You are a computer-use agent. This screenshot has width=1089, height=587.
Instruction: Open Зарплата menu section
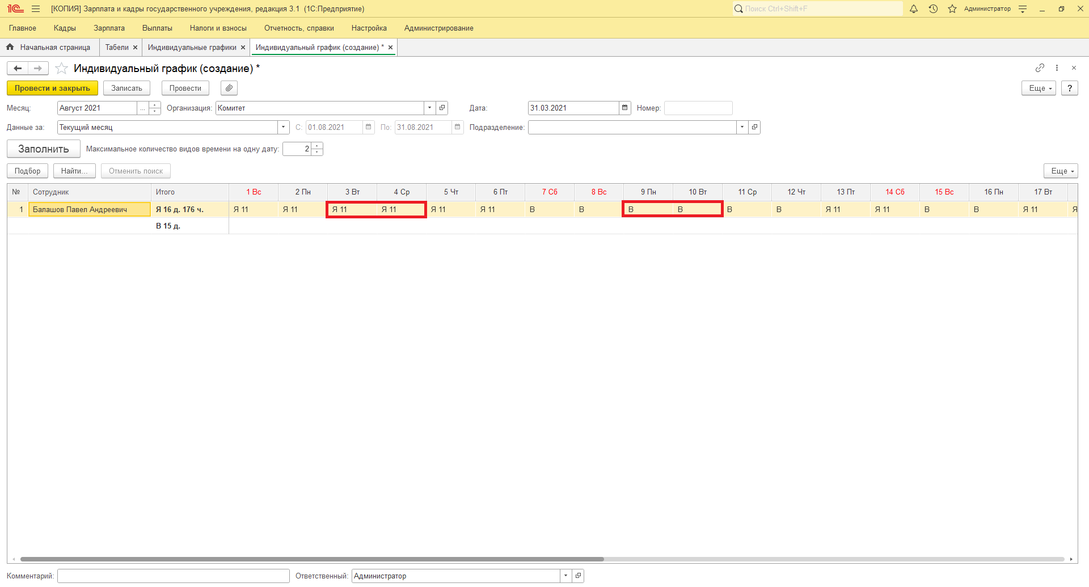coord(109,28)
